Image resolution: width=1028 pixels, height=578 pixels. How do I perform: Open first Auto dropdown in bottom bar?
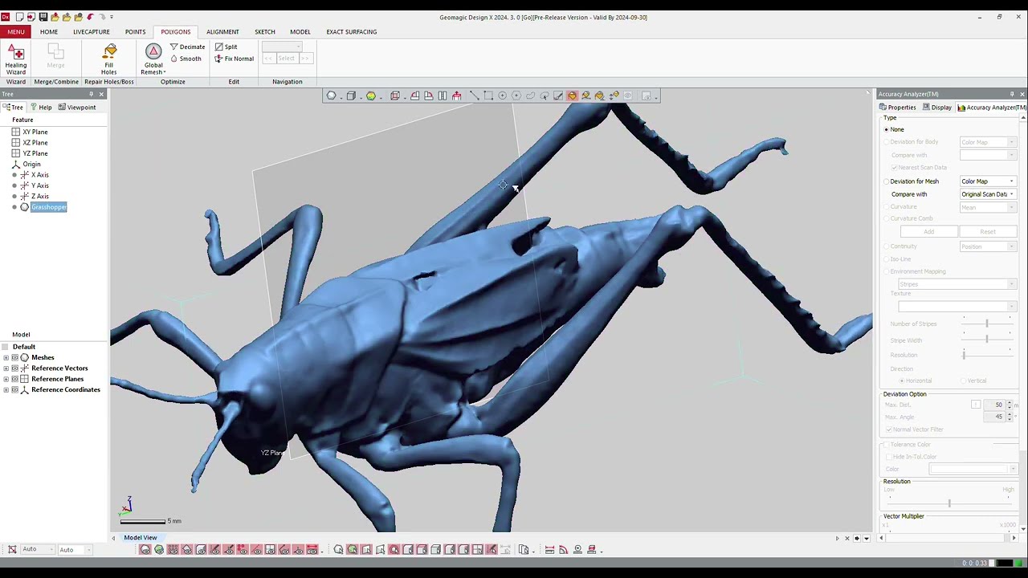click(39, 550)
